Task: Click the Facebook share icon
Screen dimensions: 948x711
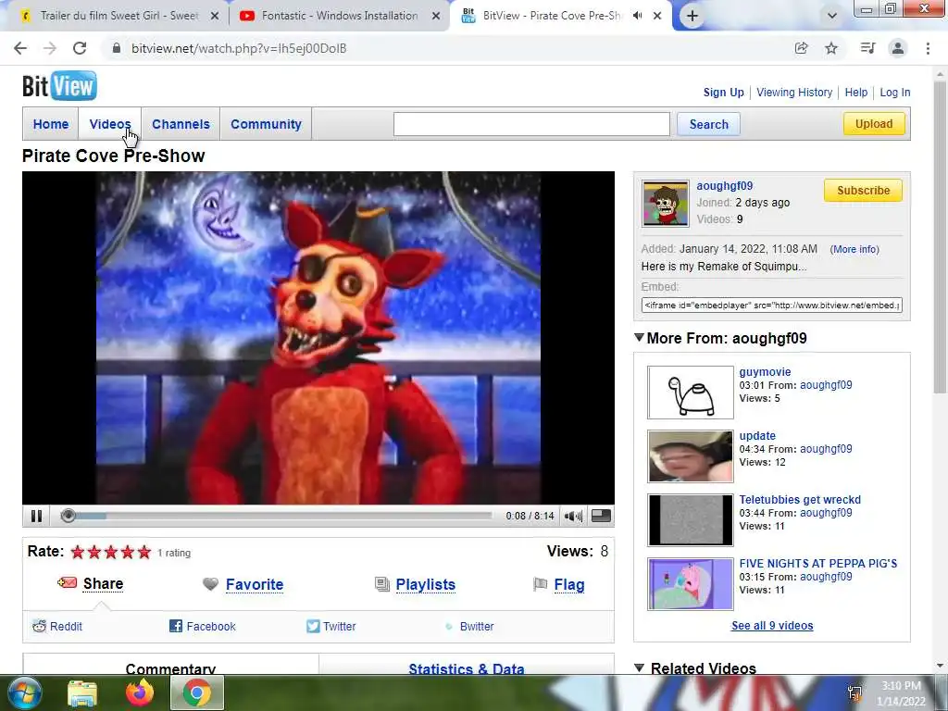Action: [x=175, y=627]
